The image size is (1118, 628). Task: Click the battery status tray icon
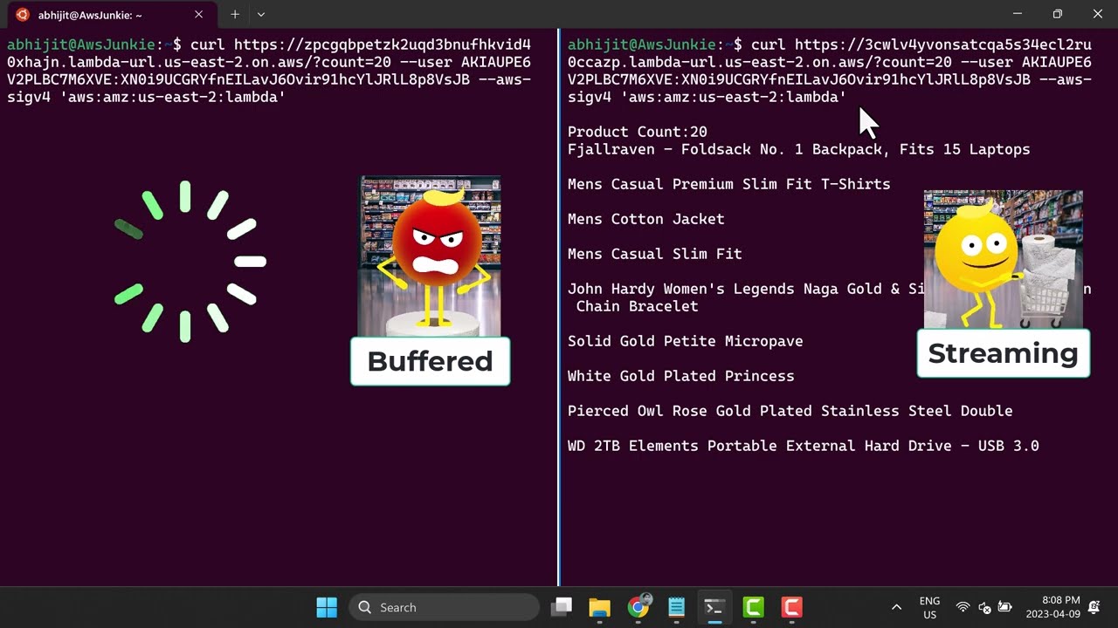click(1005, 607)
